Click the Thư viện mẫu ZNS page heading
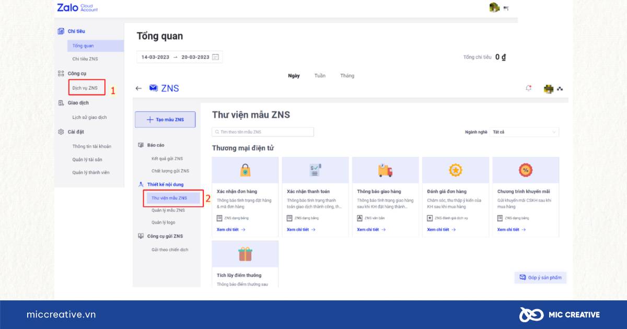Screen dimensions: 627x329 coord(251,115)
